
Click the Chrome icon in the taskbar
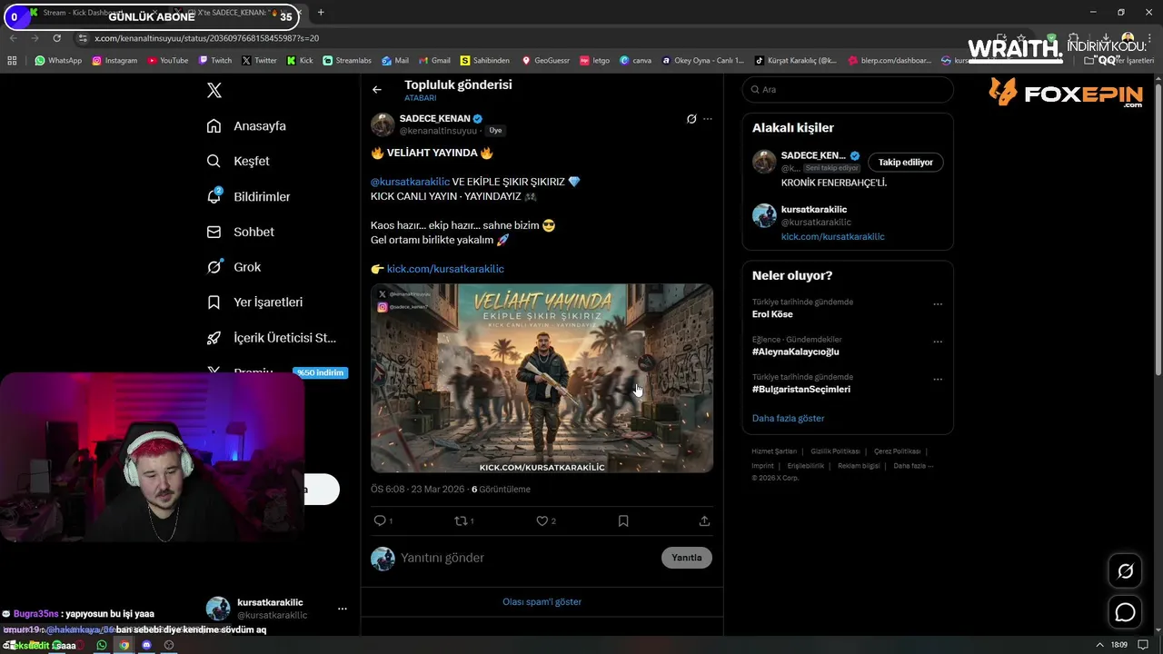pos(124,645)
